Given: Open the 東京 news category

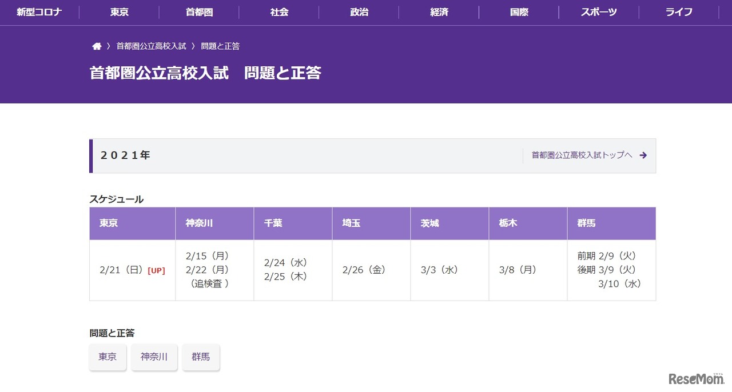Looking at the screenshot, I should (118, 12).
